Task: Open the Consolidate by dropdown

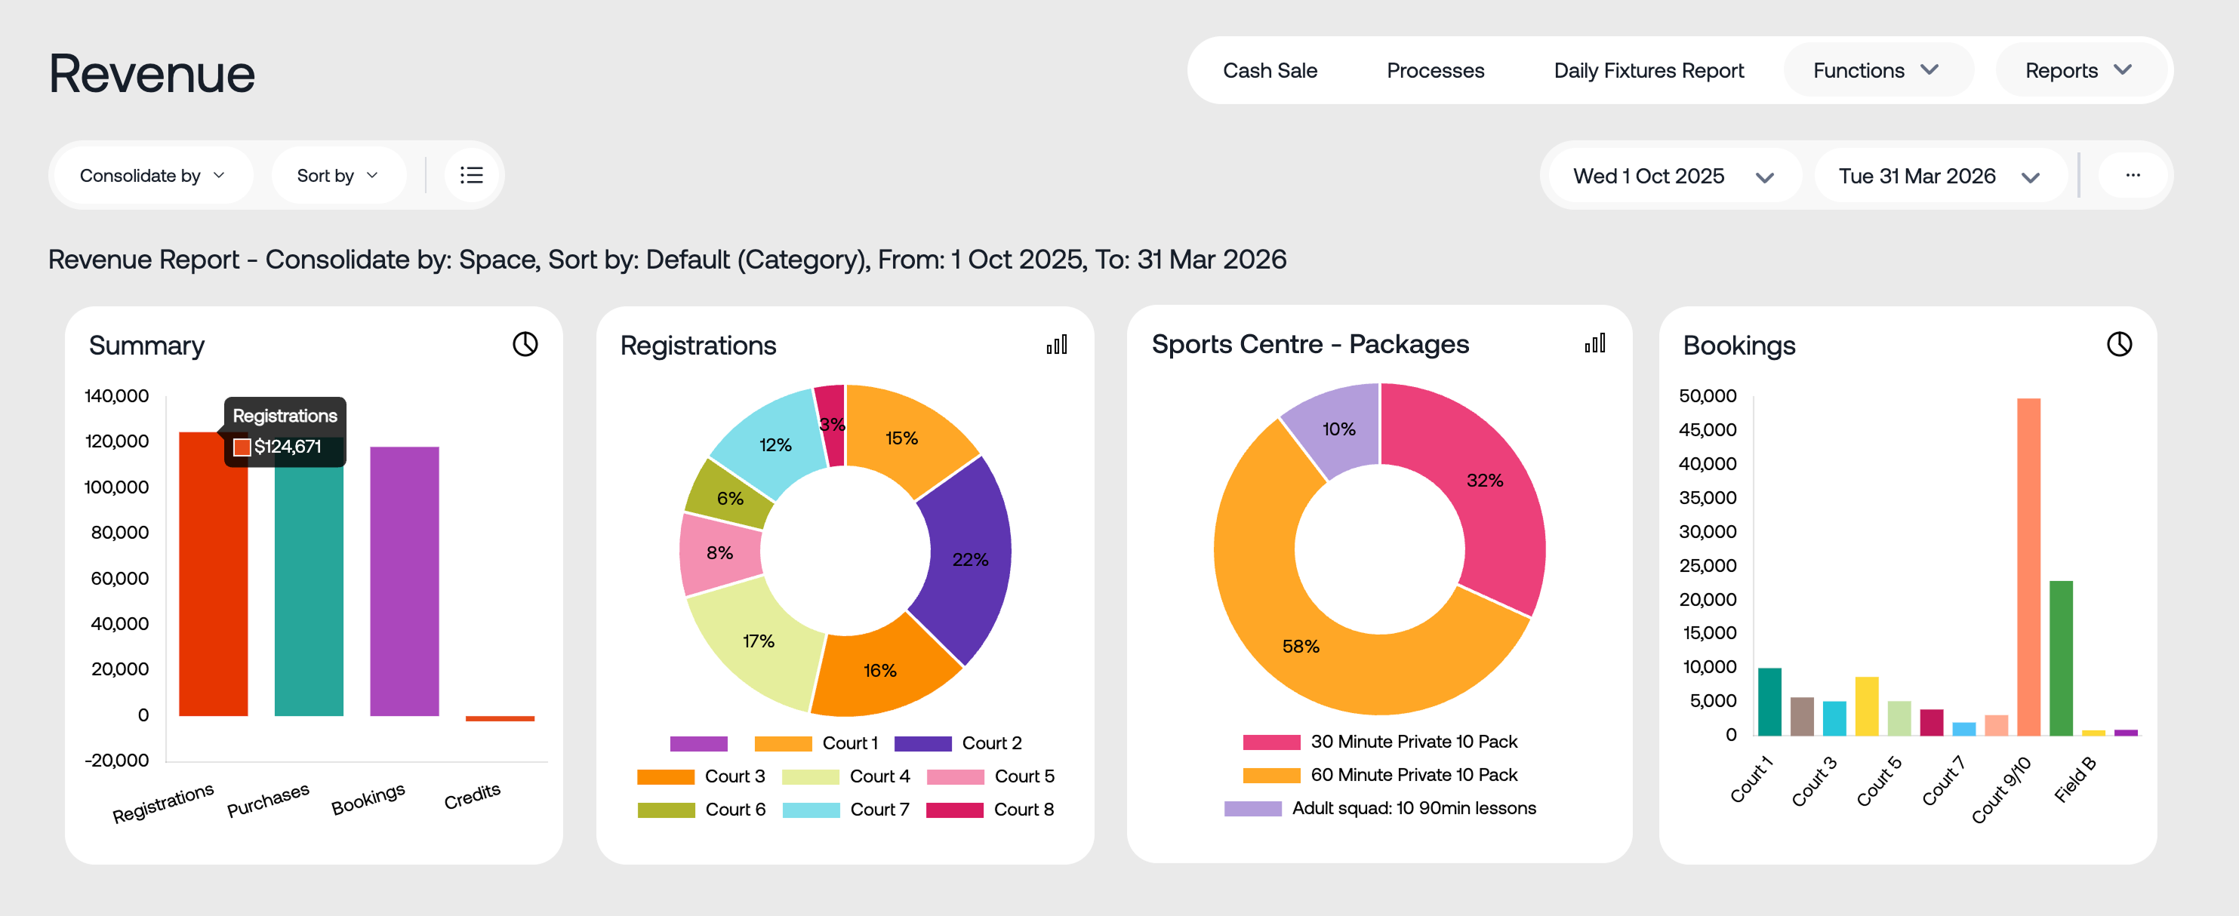Action: [151, 175]
